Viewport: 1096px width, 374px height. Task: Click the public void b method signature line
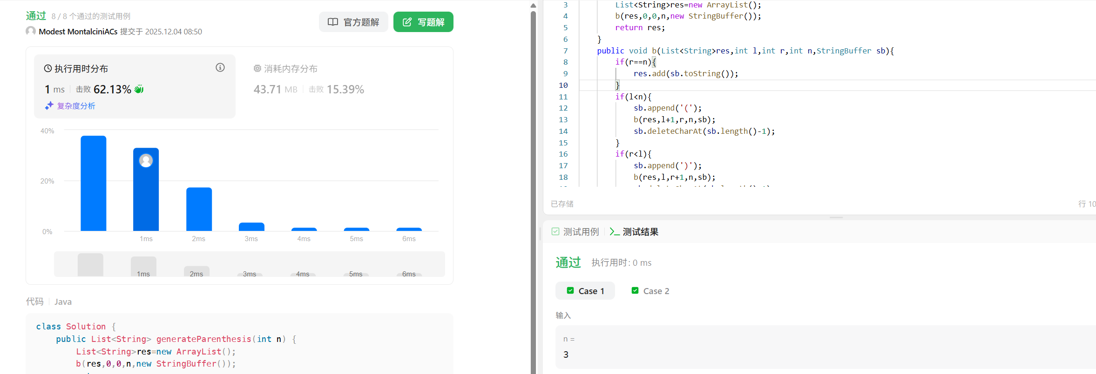pyautogui.click(x=745, y=51)
